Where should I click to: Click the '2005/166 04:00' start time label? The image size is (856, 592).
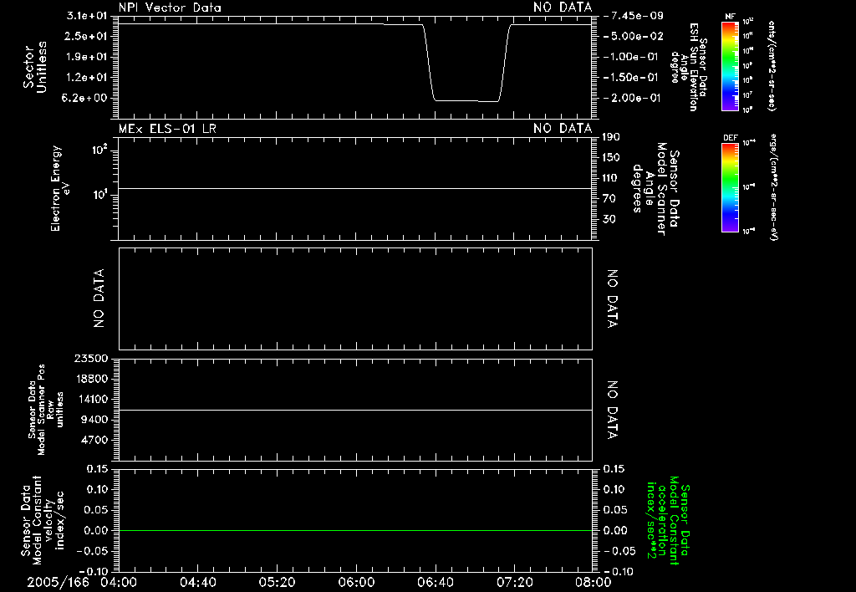coord(82,582)
